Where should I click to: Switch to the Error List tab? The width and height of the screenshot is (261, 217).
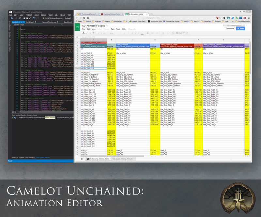[x=15, y=157]
